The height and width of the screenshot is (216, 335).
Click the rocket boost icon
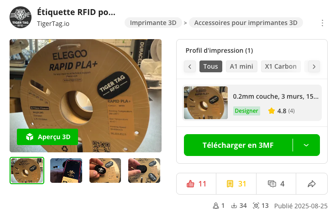pos(216,206)
